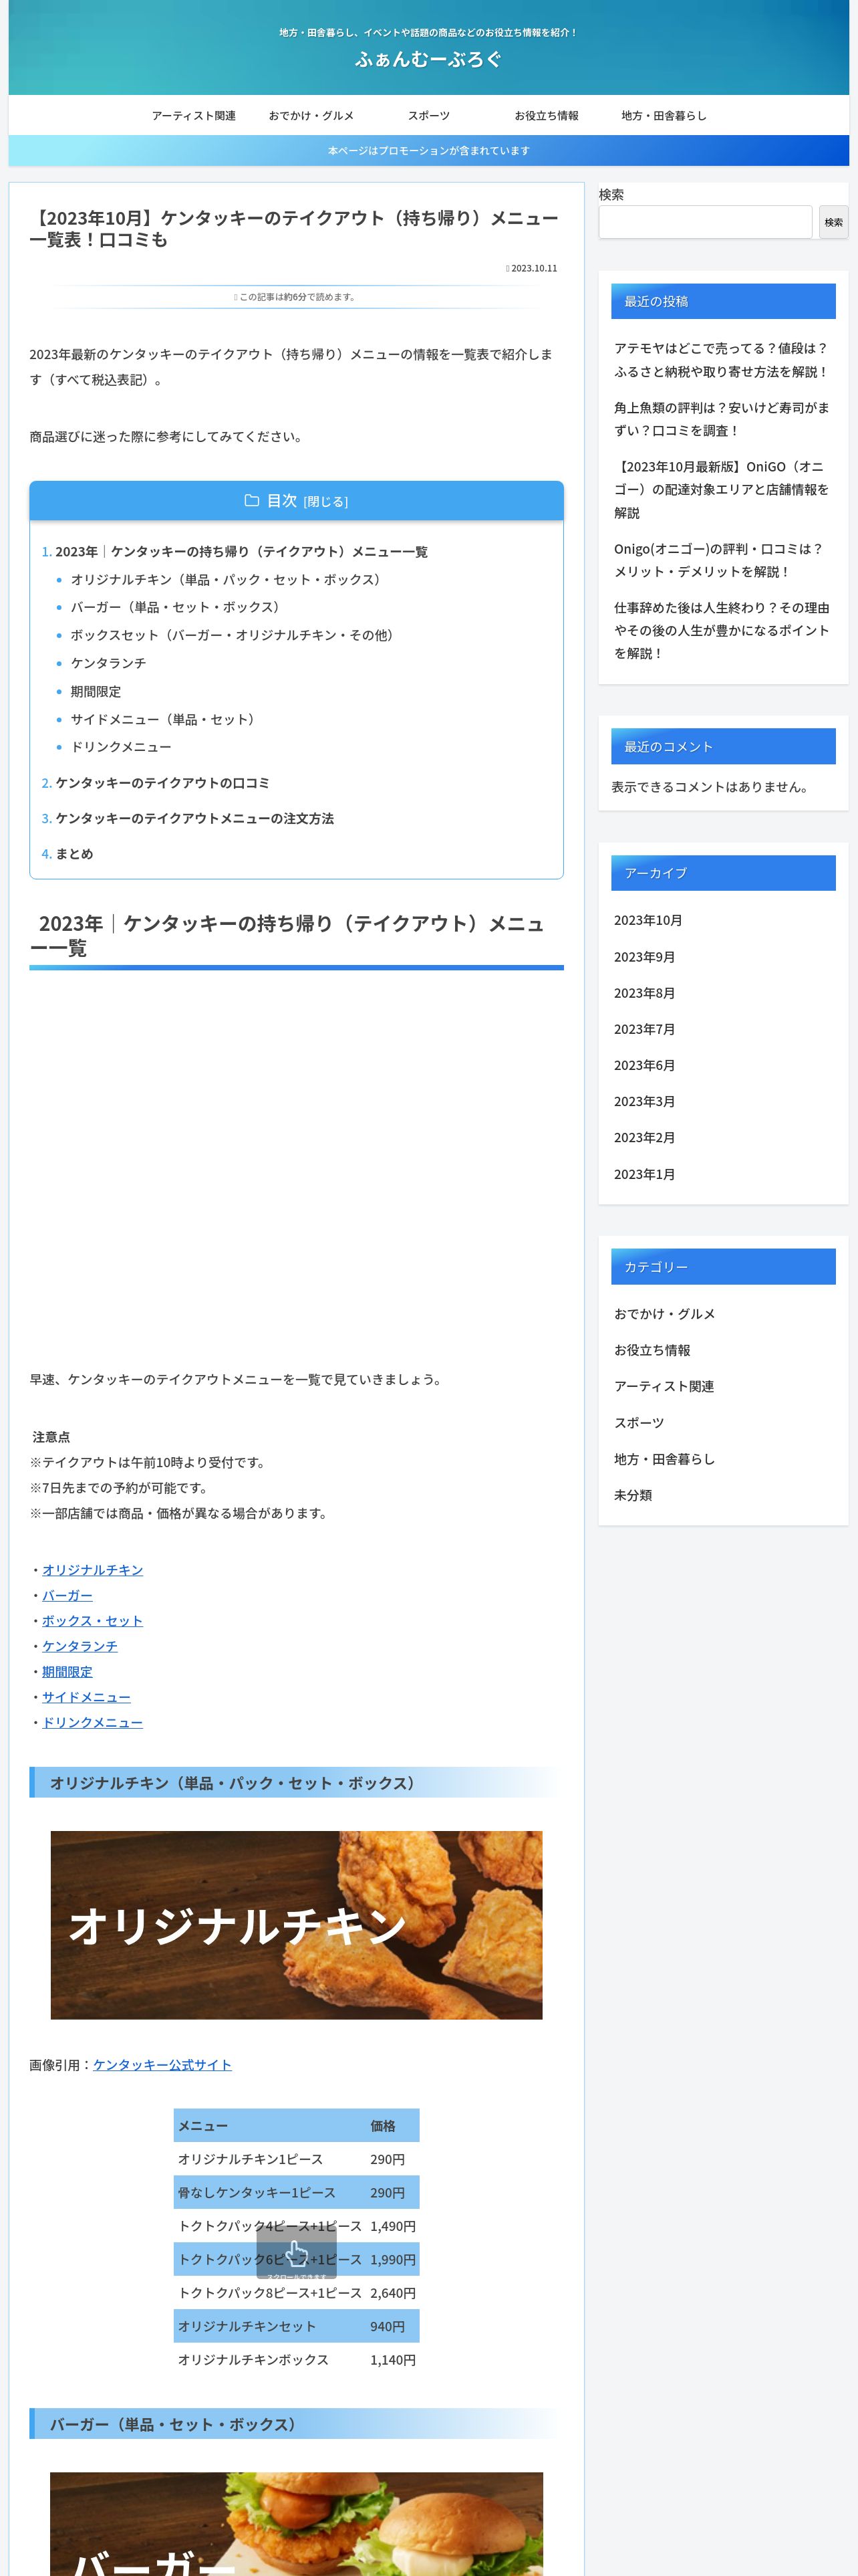This screenshot has height=2576, width=858.
Task: Select the お役立ち情報 navigation menu item
Action: [x=547, y=116]
